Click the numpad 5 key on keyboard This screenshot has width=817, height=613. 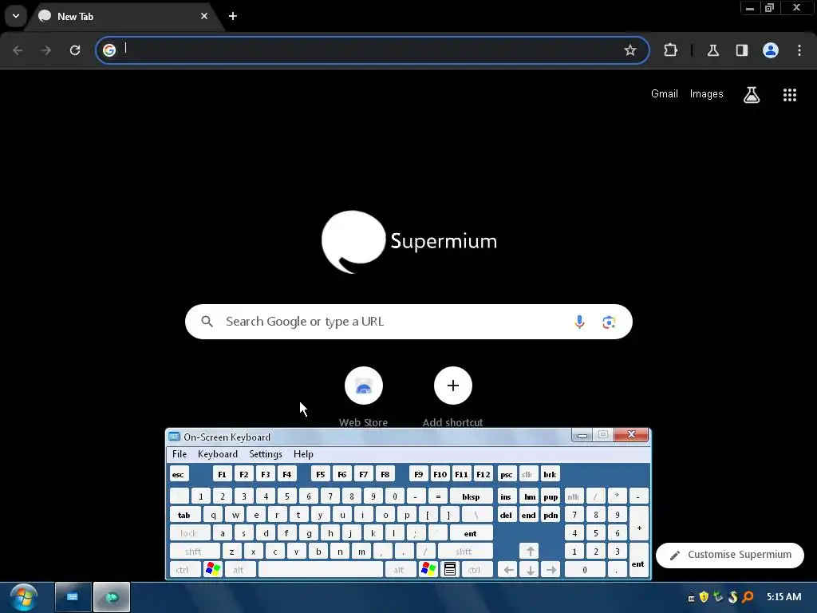595,533
